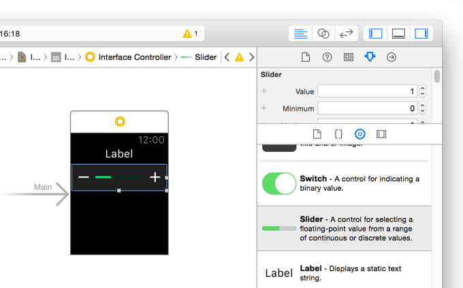This screenshot has width=463, height=288.
Task: Show the Object library tab
Action: pyautogui.click(x=360, y=134)
